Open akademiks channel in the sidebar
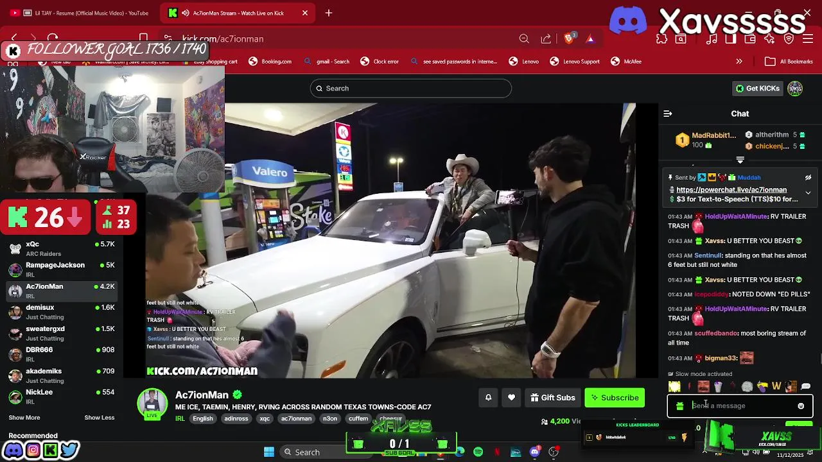The width and height of the screenshot is (822, 462). [x=62, y=375]
